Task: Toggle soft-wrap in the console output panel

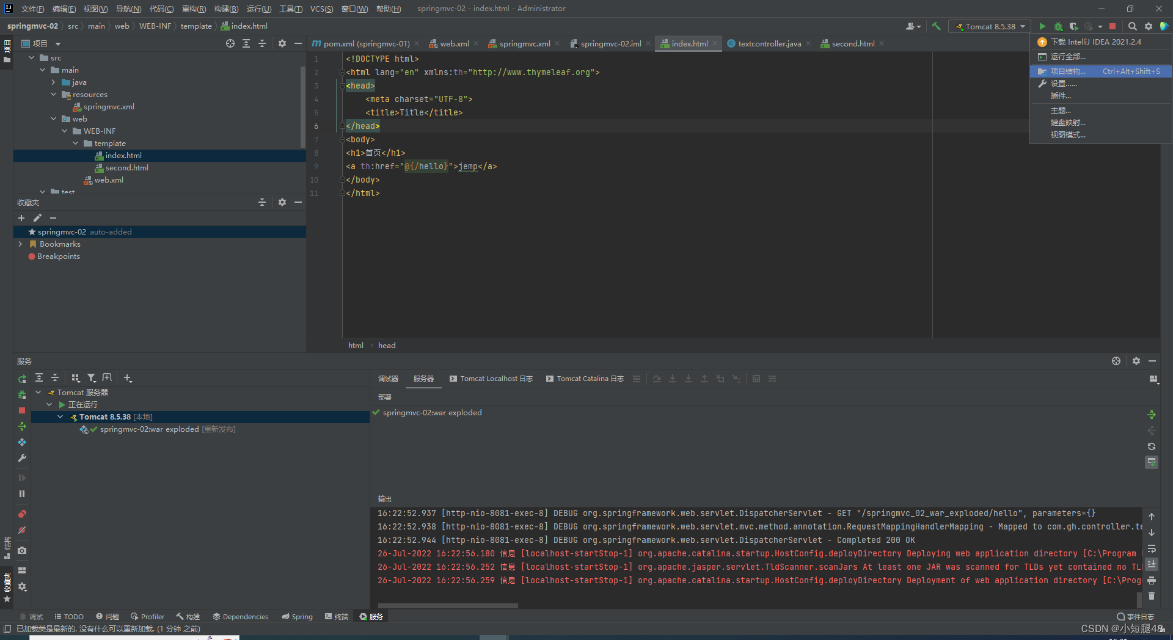Action: [x=1152, y=548]
